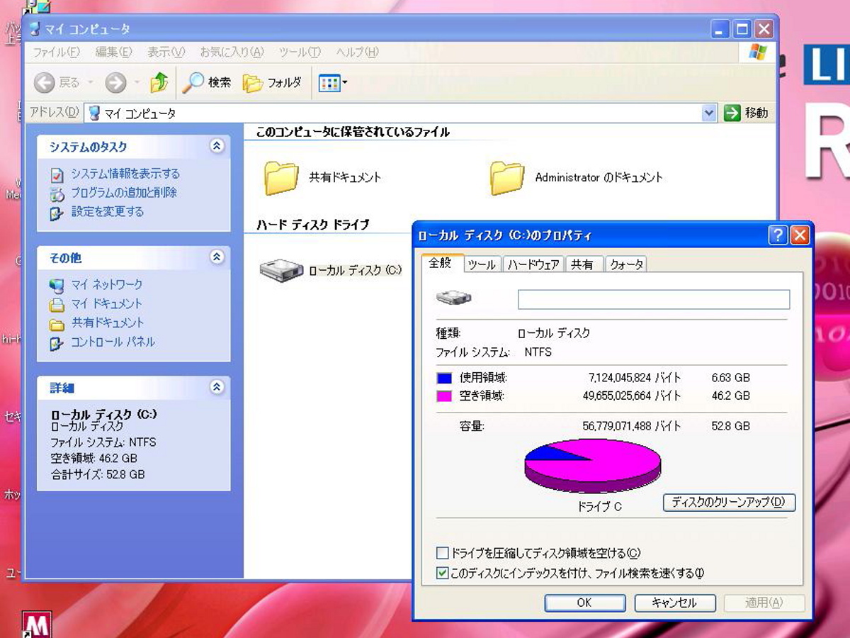Click the magenta 空き領域 color swatch
850x638 pixels.
click(444, 396)
